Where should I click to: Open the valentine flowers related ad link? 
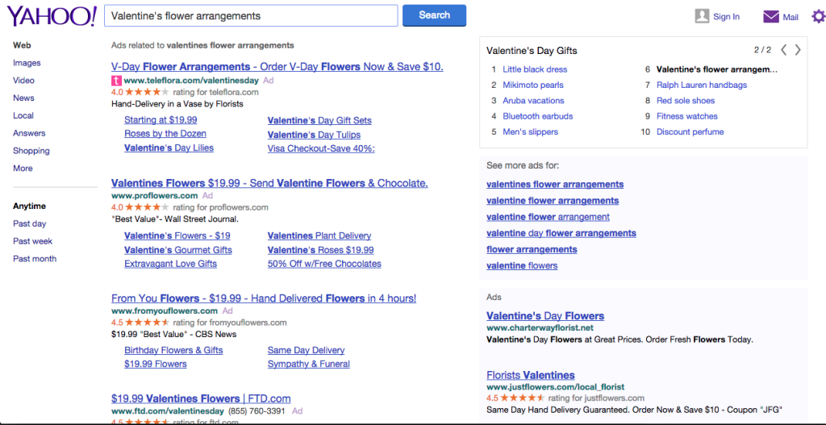click(522, 265)
